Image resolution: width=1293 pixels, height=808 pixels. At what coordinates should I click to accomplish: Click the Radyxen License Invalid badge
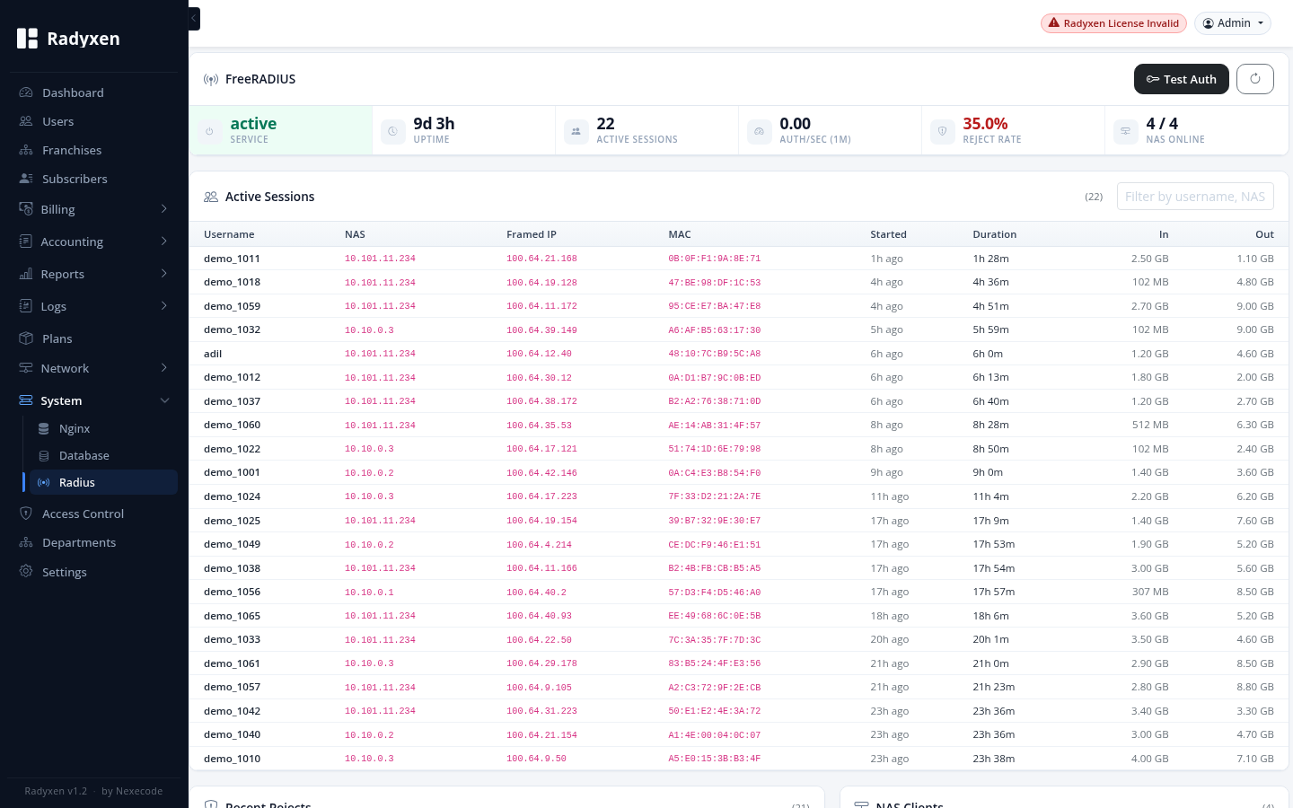pos(1113,23)
